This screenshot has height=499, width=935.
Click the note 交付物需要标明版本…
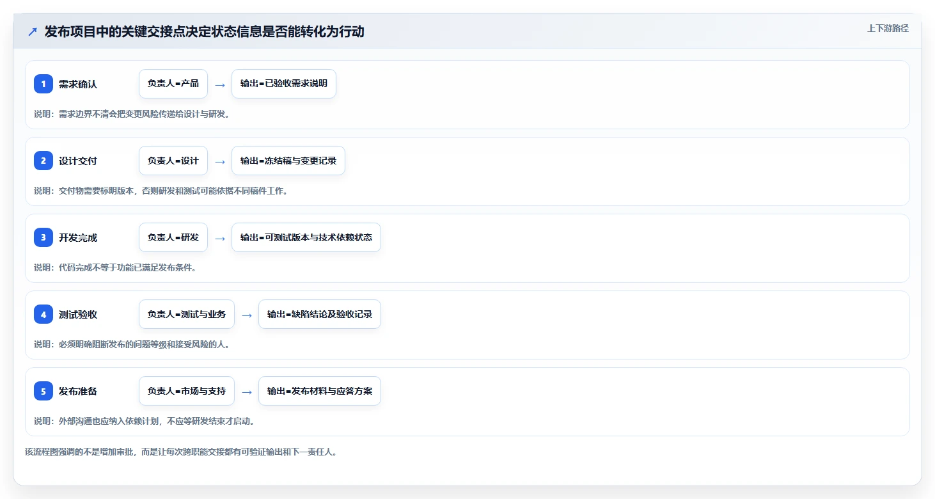(161, 191)
